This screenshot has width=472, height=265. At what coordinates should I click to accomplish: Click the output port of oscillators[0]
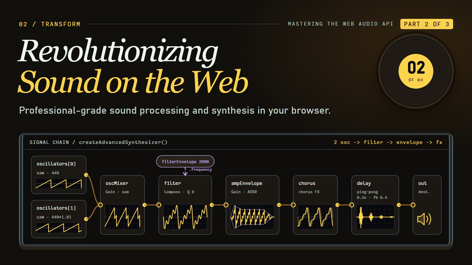coord(86,175)
